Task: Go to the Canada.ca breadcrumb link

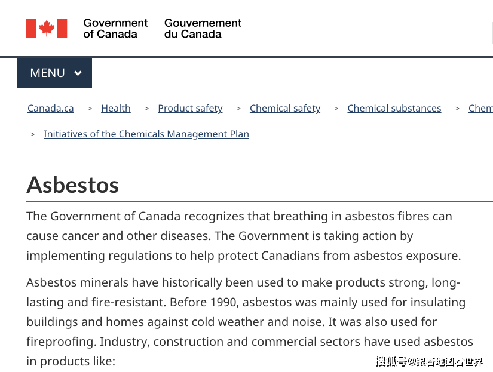Action: point(51,108)
